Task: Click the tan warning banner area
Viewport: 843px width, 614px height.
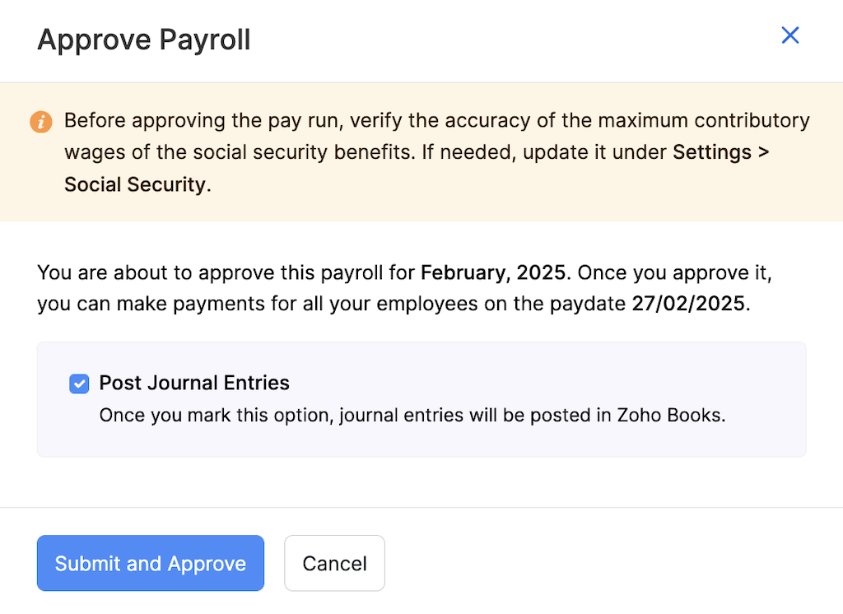Action: (421, 151)
